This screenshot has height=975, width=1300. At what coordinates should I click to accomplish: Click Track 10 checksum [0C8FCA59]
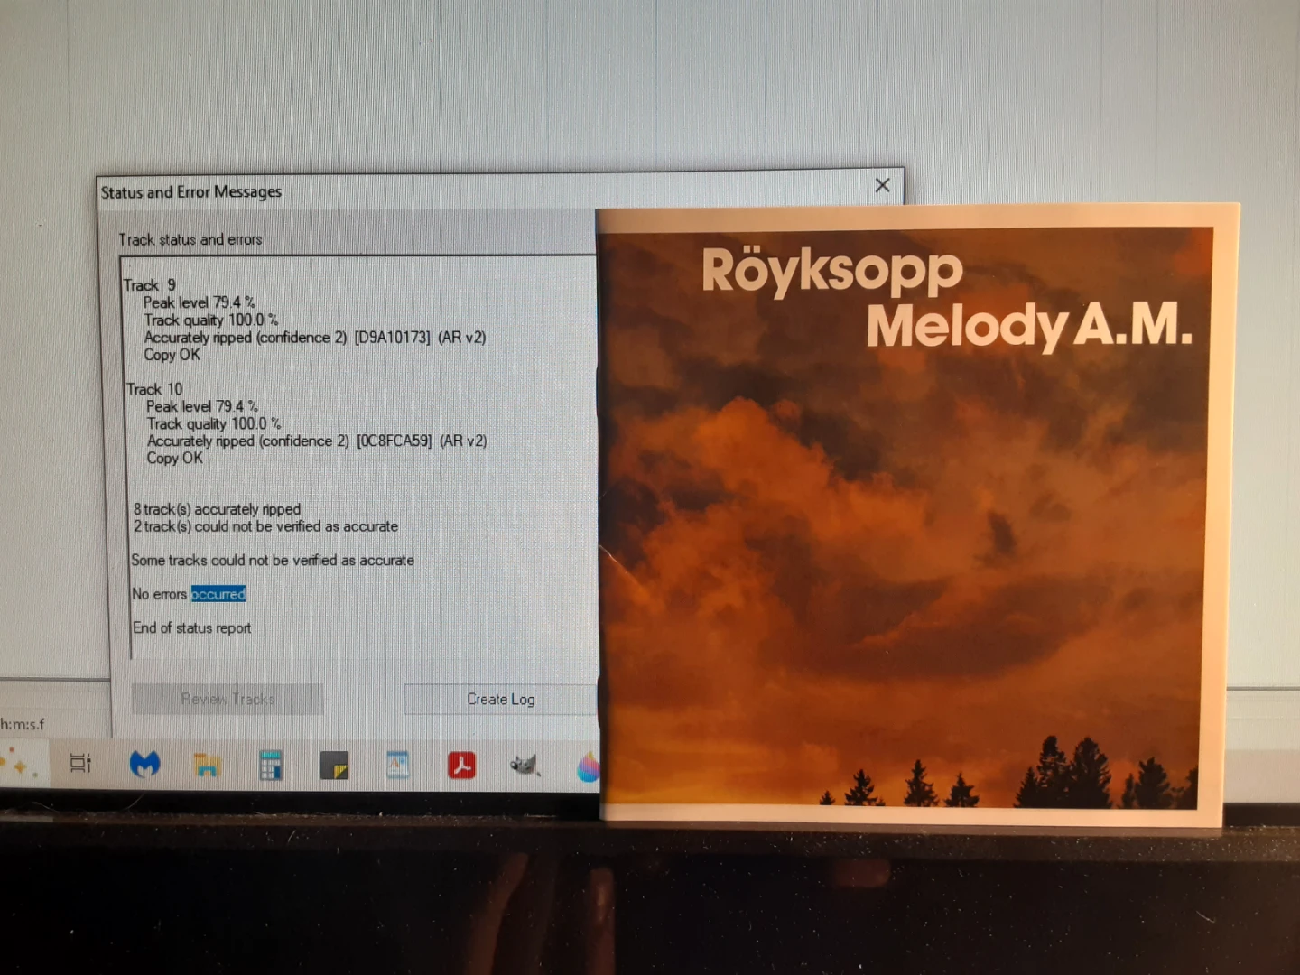[x=395, y=441]
